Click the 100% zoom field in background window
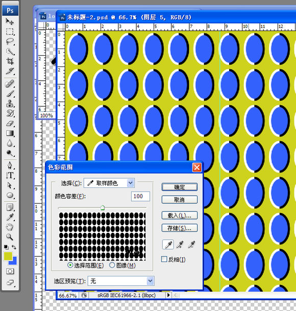Screen dimensions: 296x311 (x=46, y=115)
